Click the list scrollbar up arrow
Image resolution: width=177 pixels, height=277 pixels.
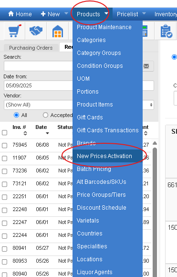155,143
